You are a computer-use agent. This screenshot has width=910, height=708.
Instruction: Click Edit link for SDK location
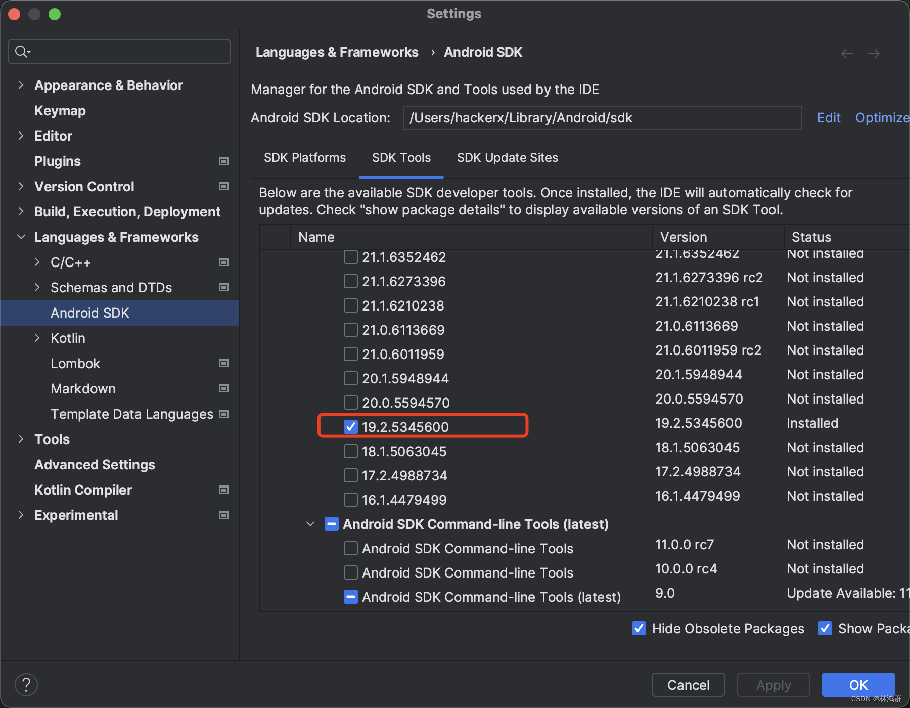coord(829,118)
